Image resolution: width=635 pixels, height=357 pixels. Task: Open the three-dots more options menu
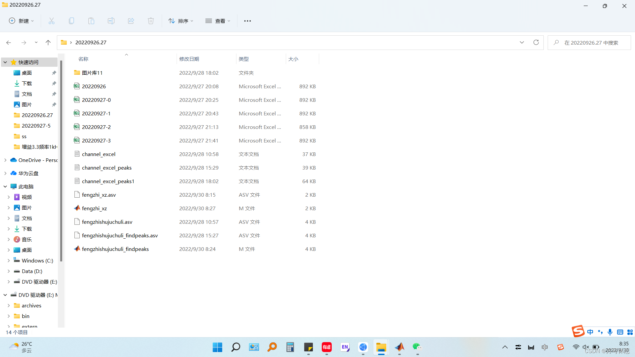[x=247, y=21]
